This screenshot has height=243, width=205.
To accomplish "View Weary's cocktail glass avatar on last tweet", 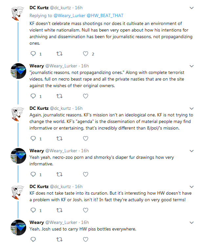I will click(x=18, y=228).
